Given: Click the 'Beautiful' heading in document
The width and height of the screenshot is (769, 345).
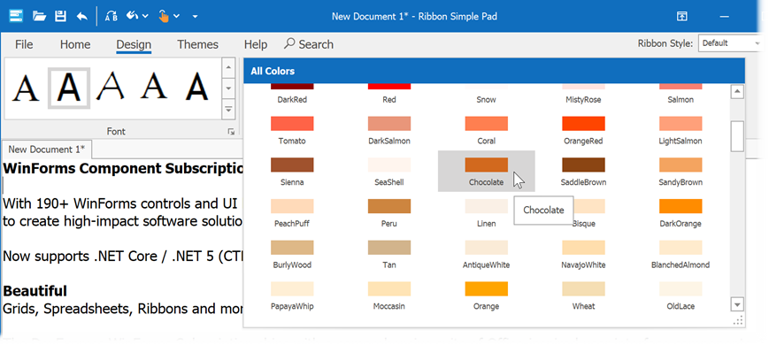Looking at the screenshot, I should (x=35, y=291).
